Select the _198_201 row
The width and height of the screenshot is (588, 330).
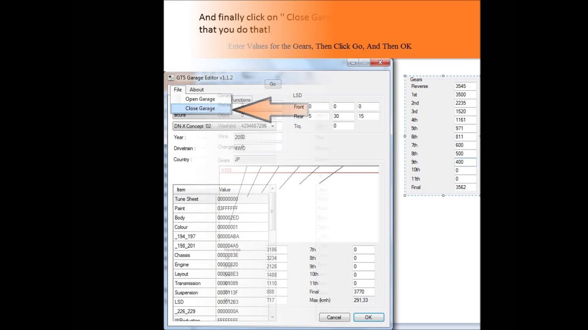click(x=221, y=246)
